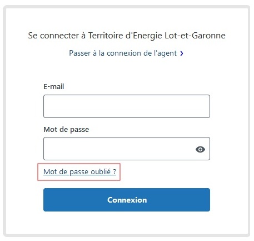Focus the Mot de passe input field
Image resolution: width=254 pixels, height=241 pixels.
[127, 149]
